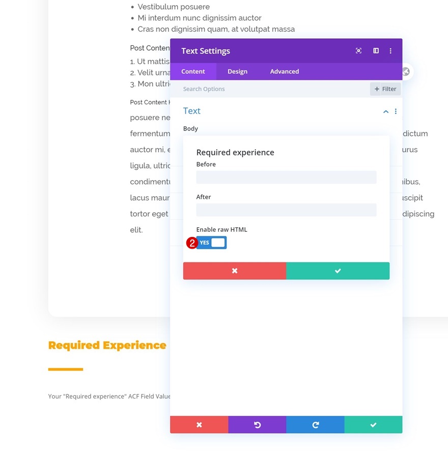Focus the Before text field
This screenshot has height=455, width=448.
tap(286, 177)
